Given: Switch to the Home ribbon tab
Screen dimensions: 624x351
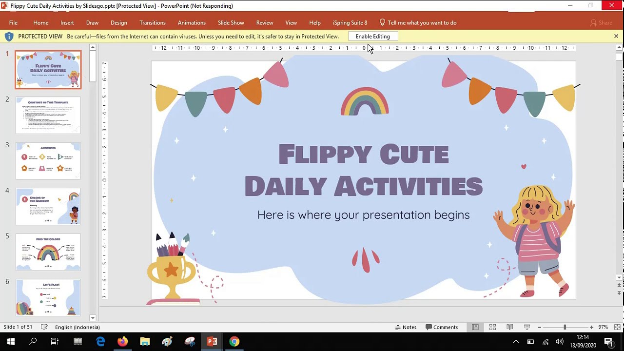Looking at the screenshot, I should coord(41,23).
